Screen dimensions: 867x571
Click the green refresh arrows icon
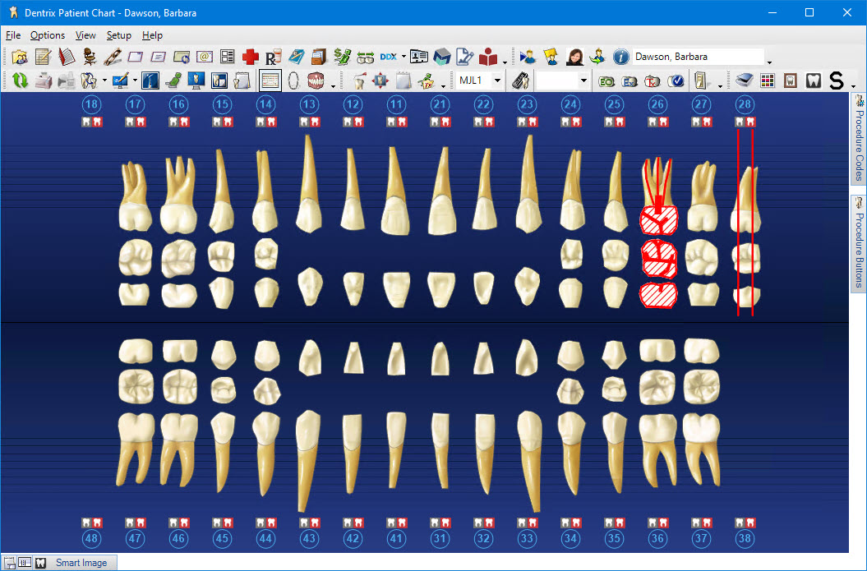pos(20,81)
